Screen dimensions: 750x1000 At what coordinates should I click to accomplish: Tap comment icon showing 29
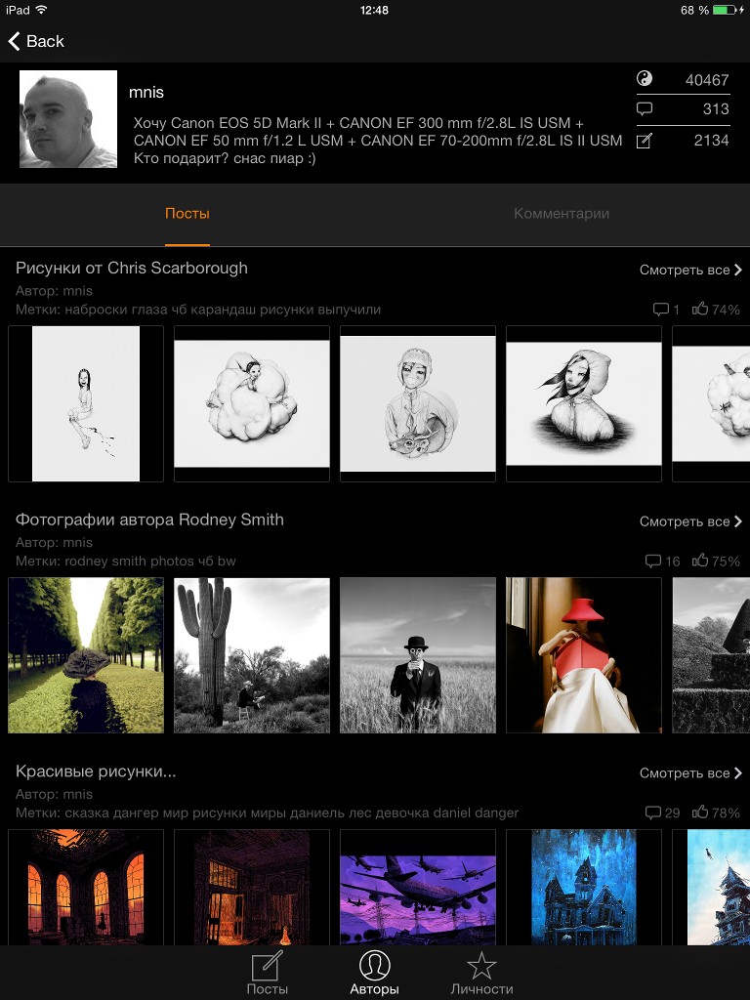652,813
